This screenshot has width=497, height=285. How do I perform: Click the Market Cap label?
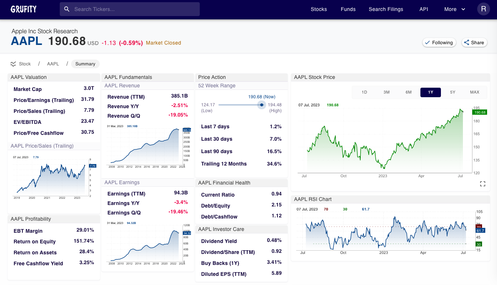point(27,89)
